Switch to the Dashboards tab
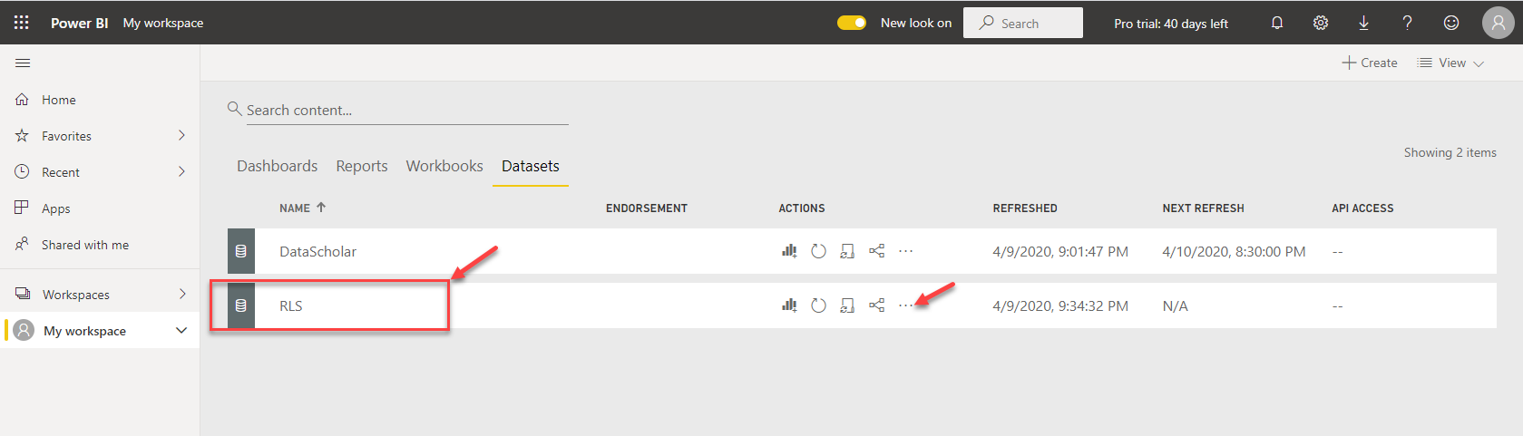The height and width of the screenshot is (436, 1523). click(x=277, y=166)
